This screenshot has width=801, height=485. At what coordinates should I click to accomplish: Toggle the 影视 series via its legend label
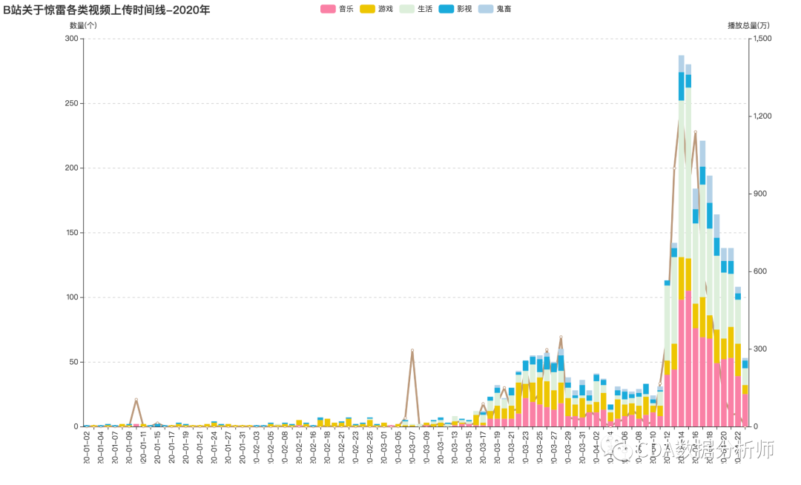pos(464,9)
